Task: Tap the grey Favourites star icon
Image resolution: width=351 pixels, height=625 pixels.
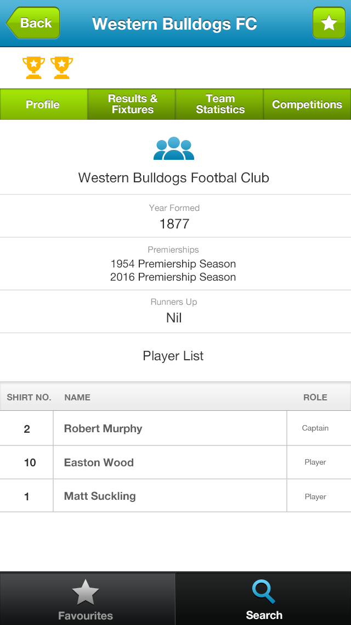Action: tap(85, 593)
